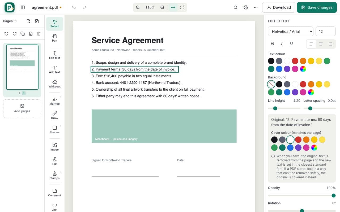Image resolution: width=340 pixels, height=212 pixels.
Task: Click Add pages box
Action: (x=22, y=108)
